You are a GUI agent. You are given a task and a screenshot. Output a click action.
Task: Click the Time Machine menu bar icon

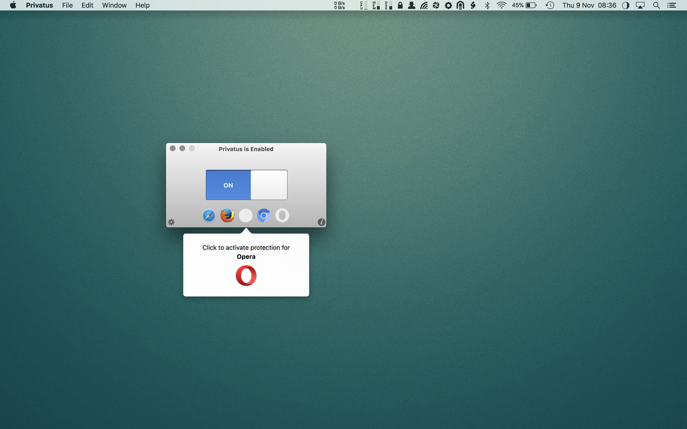pyautogui.click(x=550, y=5)
